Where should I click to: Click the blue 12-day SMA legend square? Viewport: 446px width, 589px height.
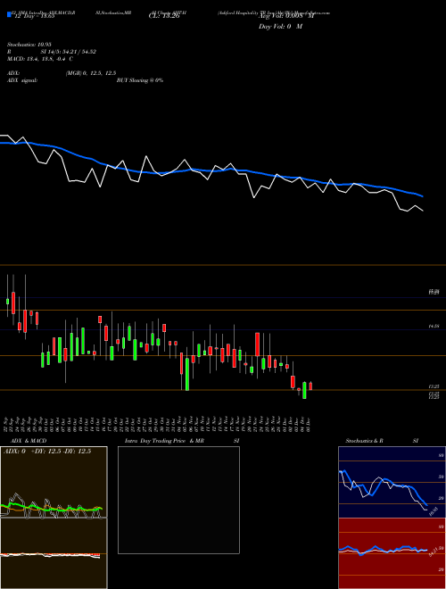point(9,14)
